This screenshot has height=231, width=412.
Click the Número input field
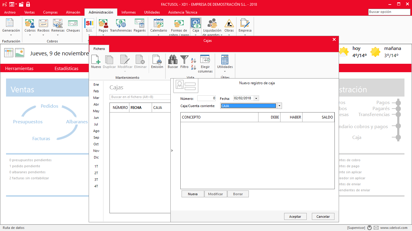pyautogui.click(x=206, y=98)
